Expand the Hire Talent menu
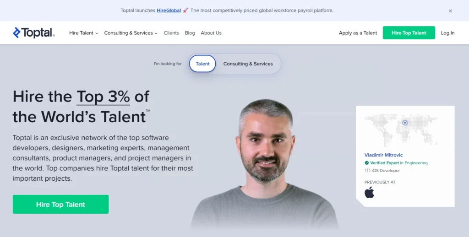This screenshot has width=469, height=237. tap(83, 33)
